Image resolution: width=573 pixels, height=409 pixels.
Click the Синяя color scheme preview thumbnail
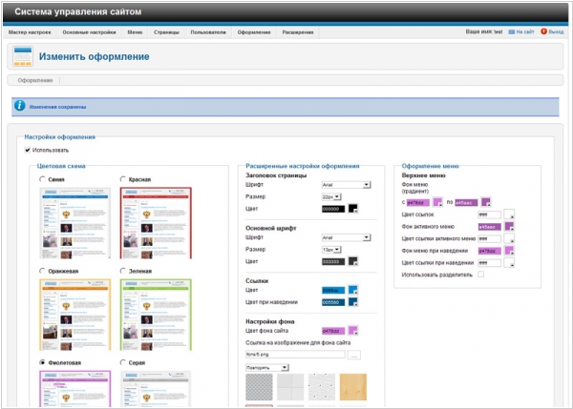pyautogui.click(x=74, y=222)
